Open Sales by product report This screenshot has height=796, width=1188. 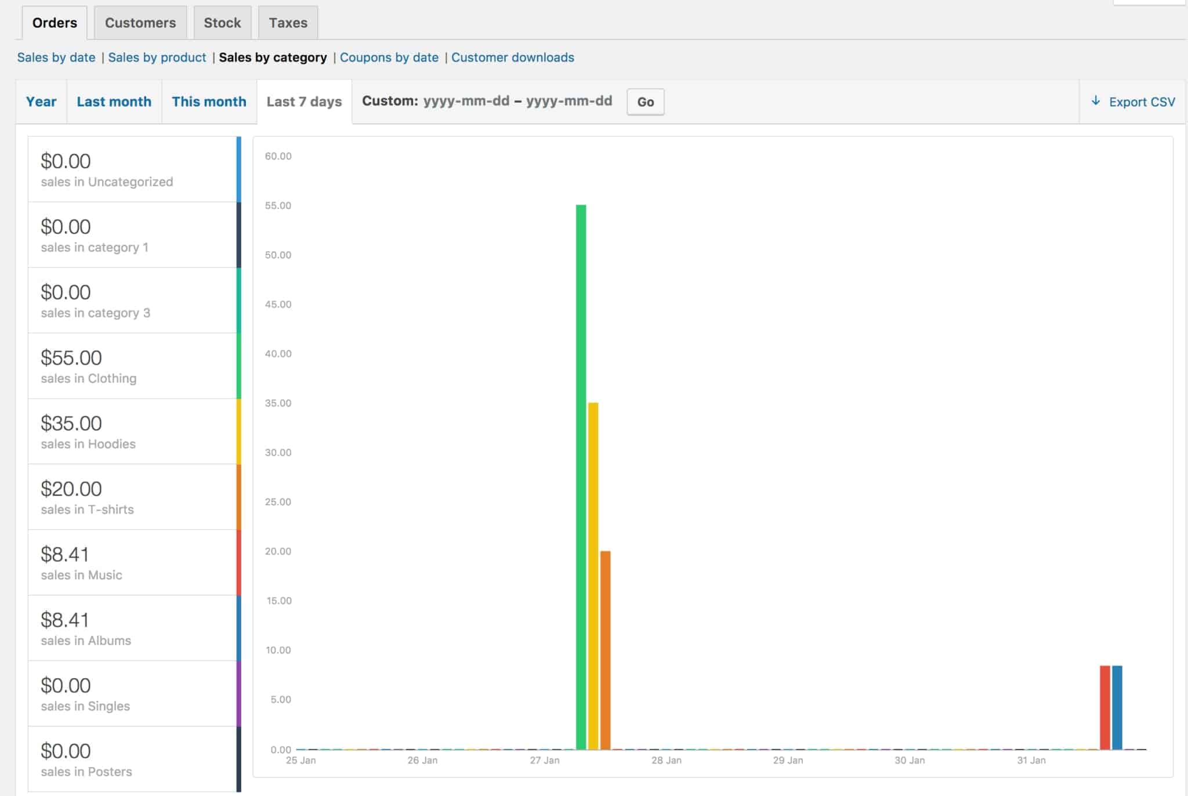point(157,57)
